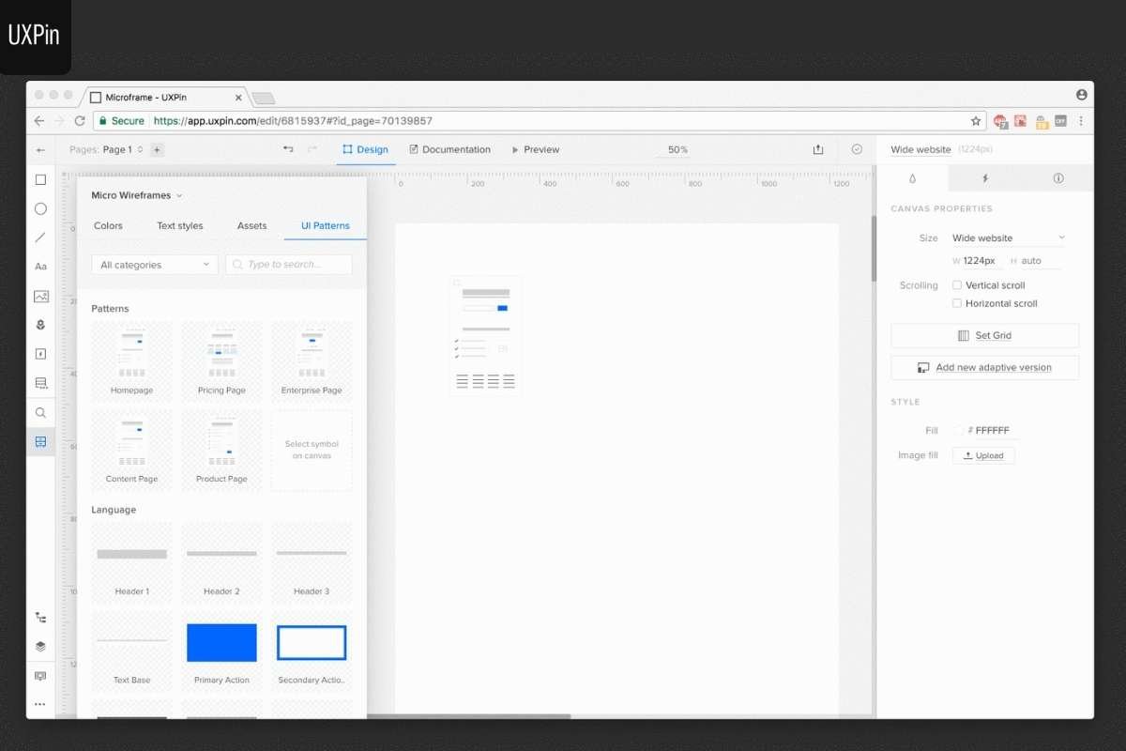Viewport: 1126px width, 751px height.
Task: Open the Documentation view
Action: coord(451,149)
